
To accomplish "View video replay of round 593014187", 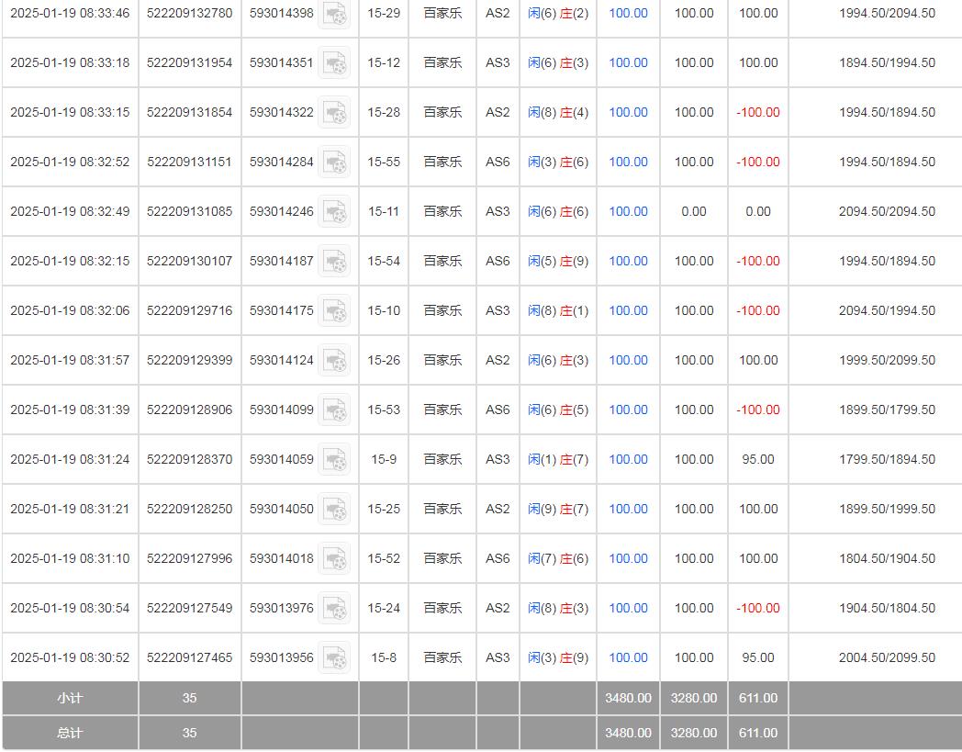I will point(335,262).
